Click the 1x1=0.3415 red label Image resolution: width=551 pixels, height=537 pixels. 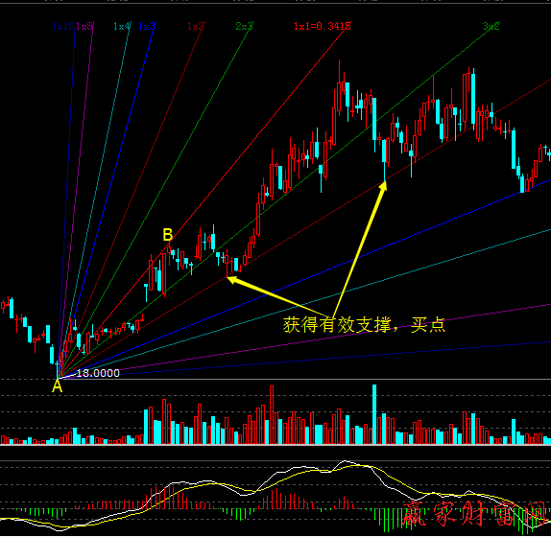323,26
